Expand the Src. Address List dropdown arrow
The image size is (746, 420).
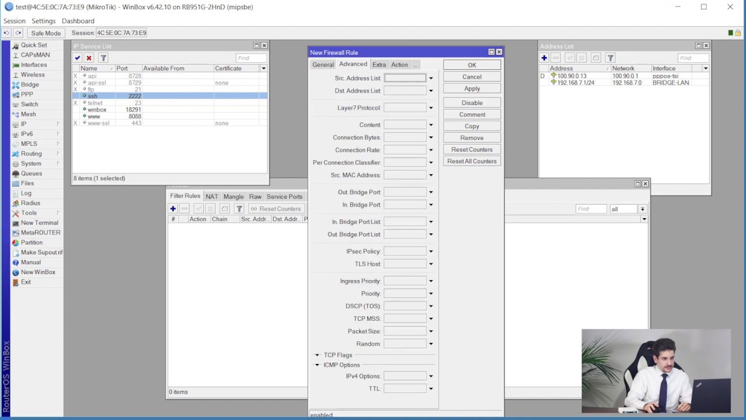[431, 78]
